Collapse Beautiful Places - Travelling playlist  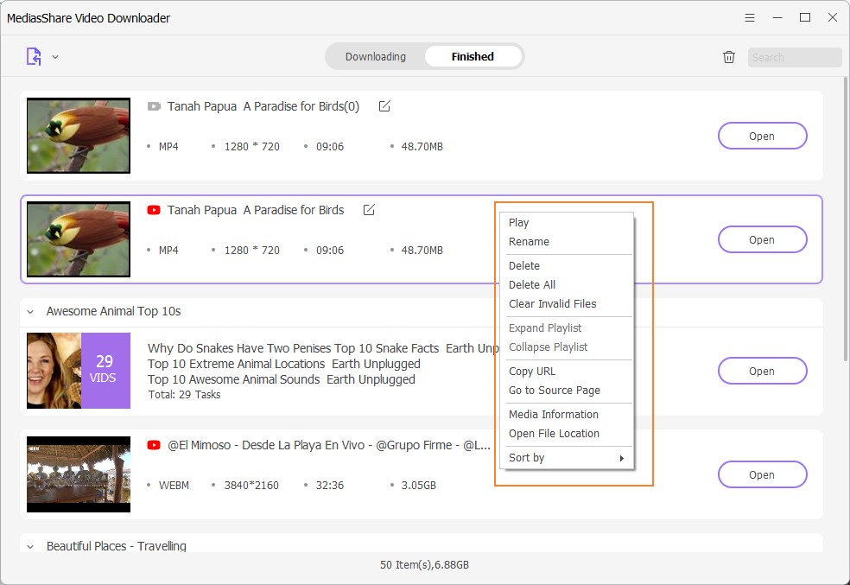[30, 546]
